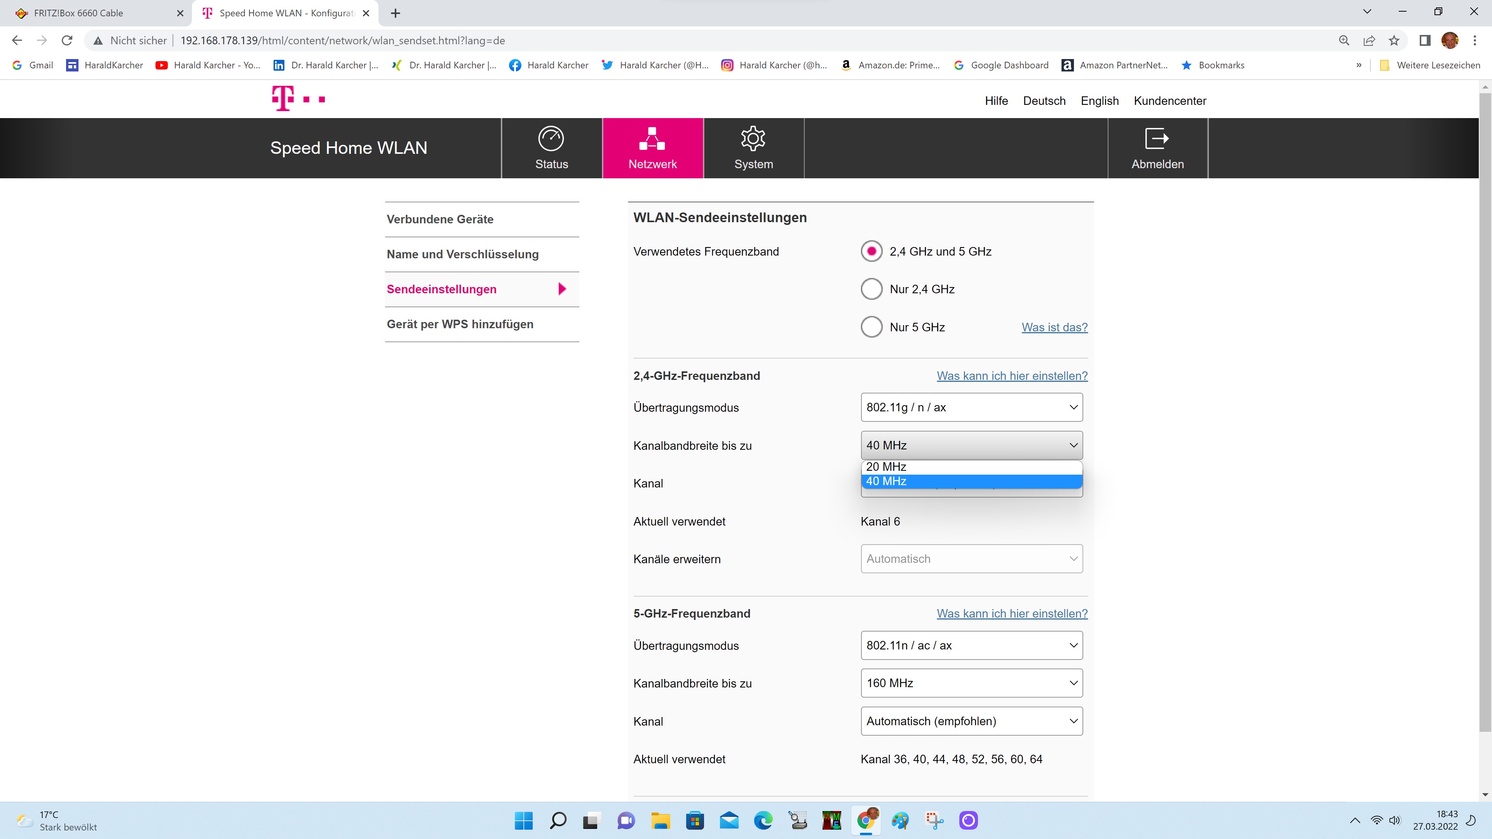Open the Status gauge icon page
1492x839 pixels.
pos(551,139)
